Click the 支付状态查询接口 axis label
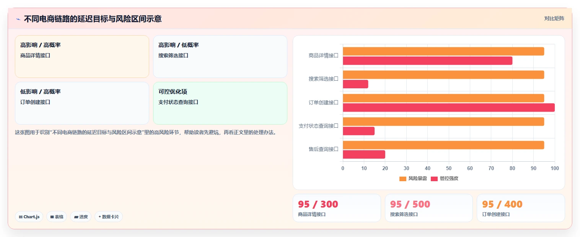This screenshot has height=237, width=580. click(x=319, y=126)
